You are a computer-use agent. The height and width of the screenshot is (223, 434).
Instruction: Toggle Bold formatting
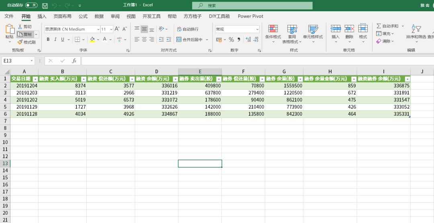[x=48, y=39]
